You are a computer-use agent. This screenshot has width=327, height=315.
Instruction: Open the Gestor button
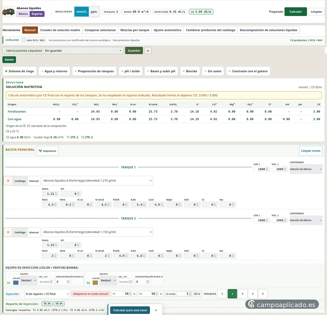(9, 60)
